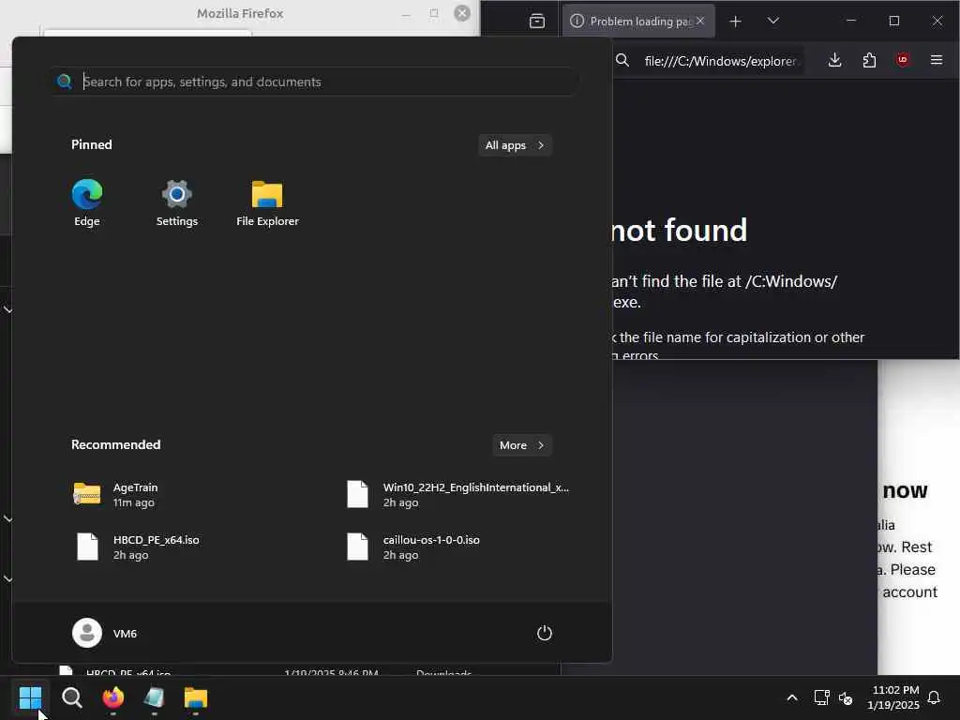Viewport: 960px width, 720px height.
Task: Click the taskbar Search magnifier
Action: click(71, 697)
